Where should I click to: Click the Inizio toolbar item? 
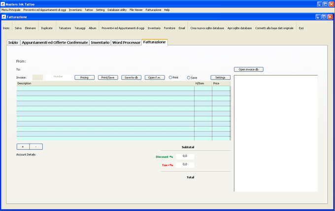pos(6,28)
